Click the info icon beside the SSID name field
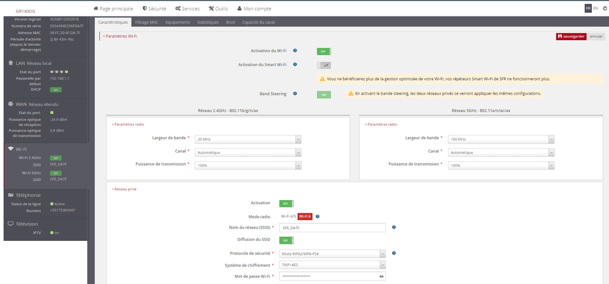Viewport: 609px width, 284px height. [x=394, y=227]
